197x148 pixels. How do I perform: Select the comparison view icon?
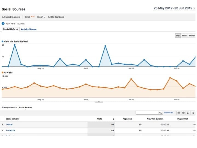pyautogui.click(x=193, y=113)
